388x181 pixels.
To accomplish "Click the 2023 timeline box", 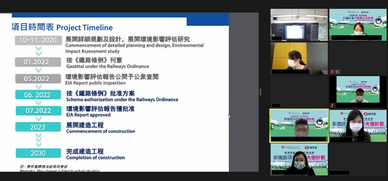I will click(38, 127).
